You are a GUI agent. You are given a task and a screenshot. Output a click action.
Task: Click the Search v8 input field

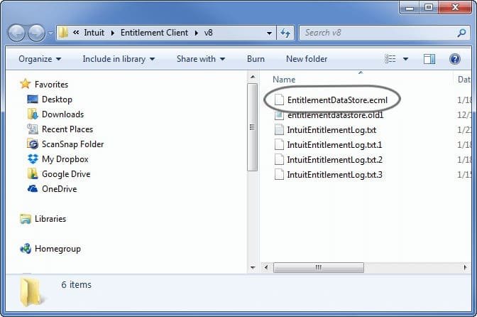pyautogui.click(x=376, y=33)
